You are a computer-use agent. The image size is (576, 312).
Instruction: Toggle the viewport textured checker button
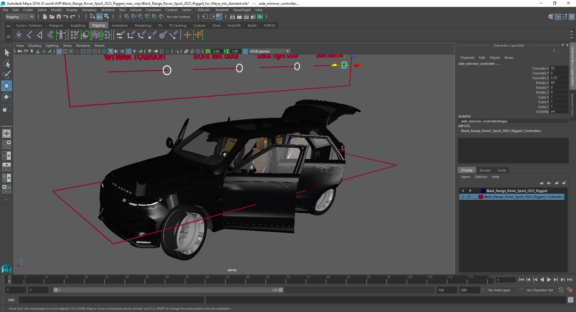click(128, 51)
